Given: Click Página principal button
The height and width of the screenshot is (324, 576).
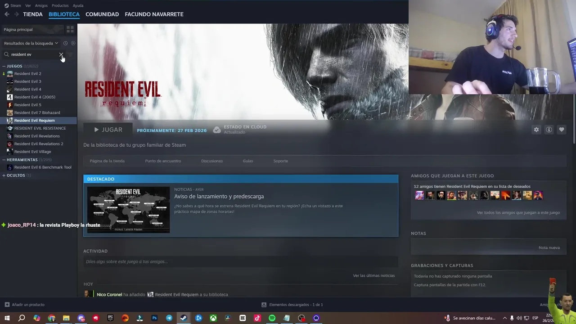Looking at the screenshot, I should (x=32, y=29).
